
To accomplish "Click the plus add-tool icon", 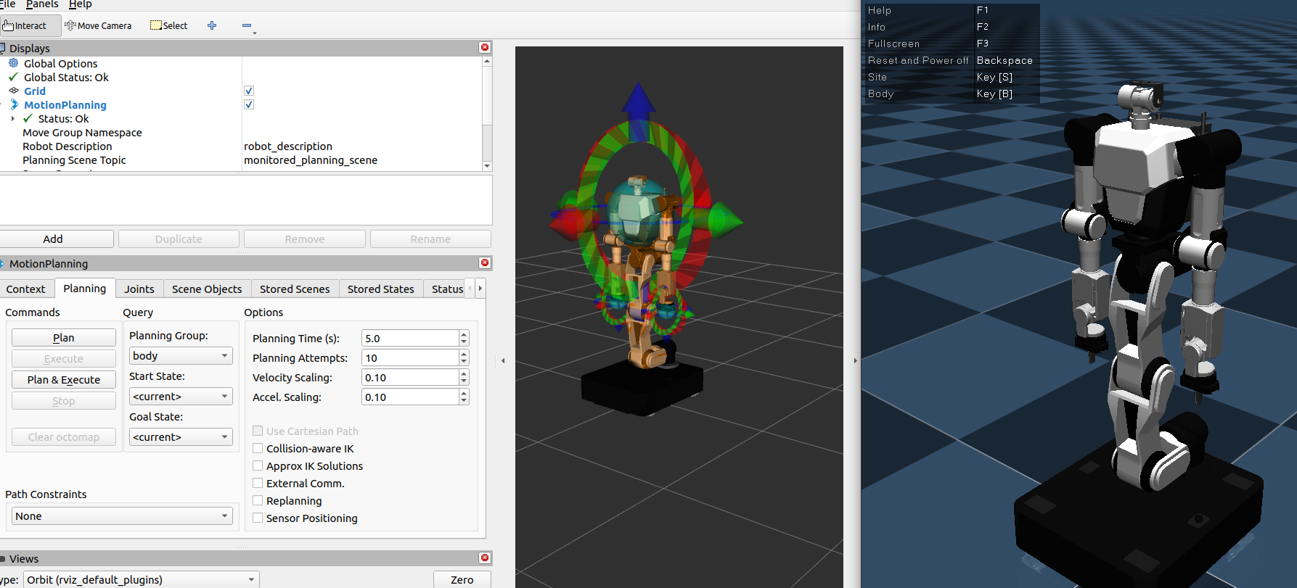I will (212, 25).
